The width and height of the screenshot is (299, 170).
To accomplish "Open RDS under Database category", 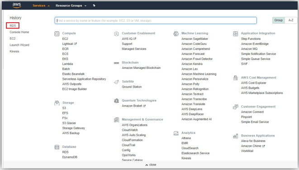I will click(65, 152).
